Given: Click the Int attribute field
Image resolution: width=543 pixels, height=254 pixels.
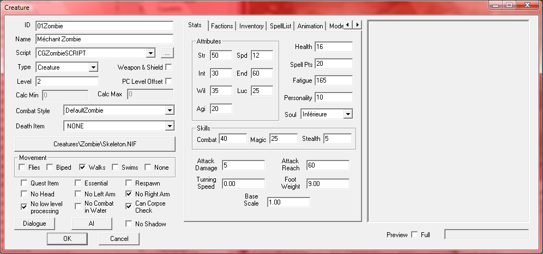Looking at the screenshot, I should tap(221, 73).
